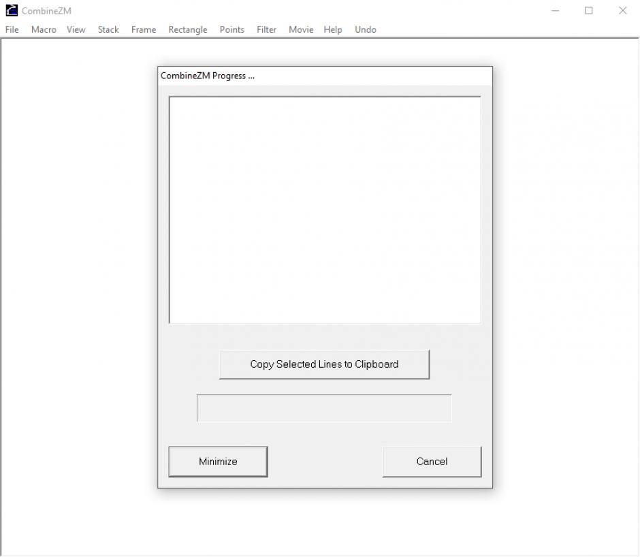640x557 pixels.
Task: Open the Stack menu
Action: tap(108, 29)
